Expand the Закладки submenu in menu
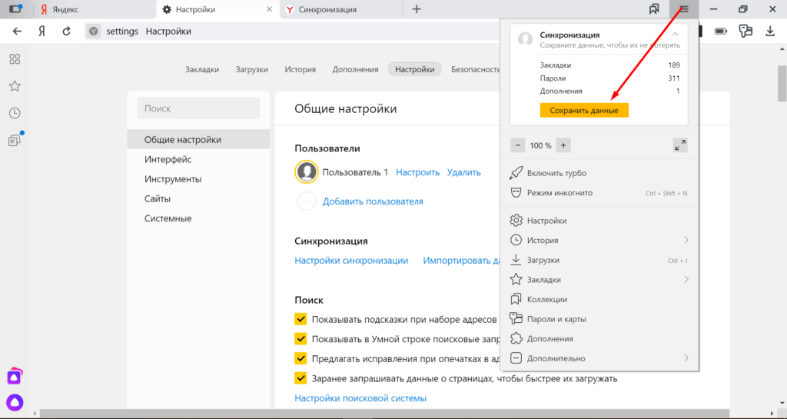Screen dimensions: 787x419 click(x=686, y=280)
